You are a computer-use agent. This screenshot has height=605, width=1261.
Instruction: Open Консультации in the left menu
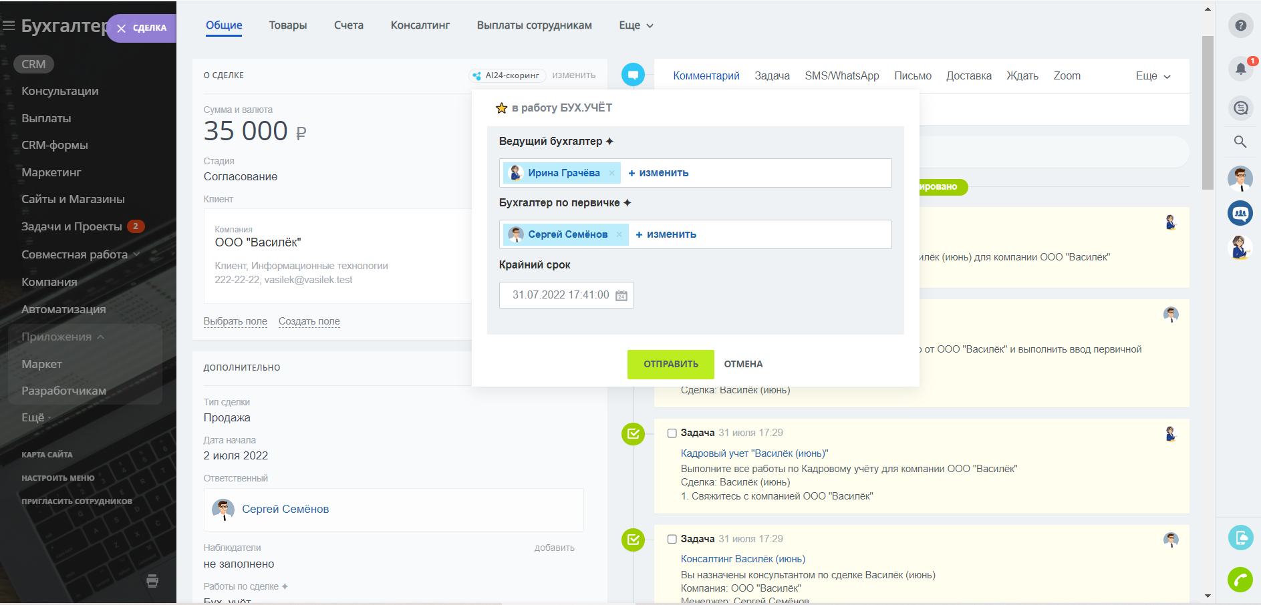pyautogui.click(x=60, y=91)
